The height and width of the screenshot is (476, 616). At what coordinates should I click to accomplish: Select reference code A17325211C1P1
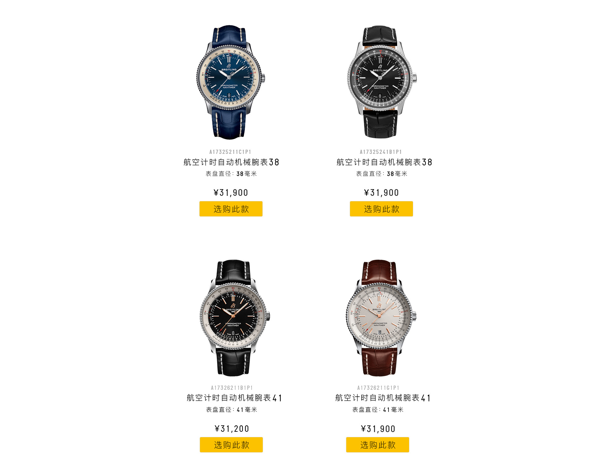click(x=230, y=152)
